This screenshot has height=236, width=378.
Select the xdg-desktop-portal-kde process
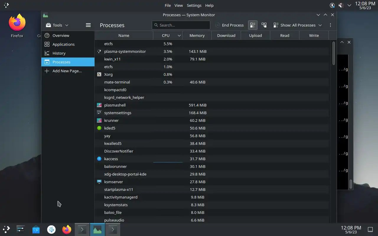(212, 174)
